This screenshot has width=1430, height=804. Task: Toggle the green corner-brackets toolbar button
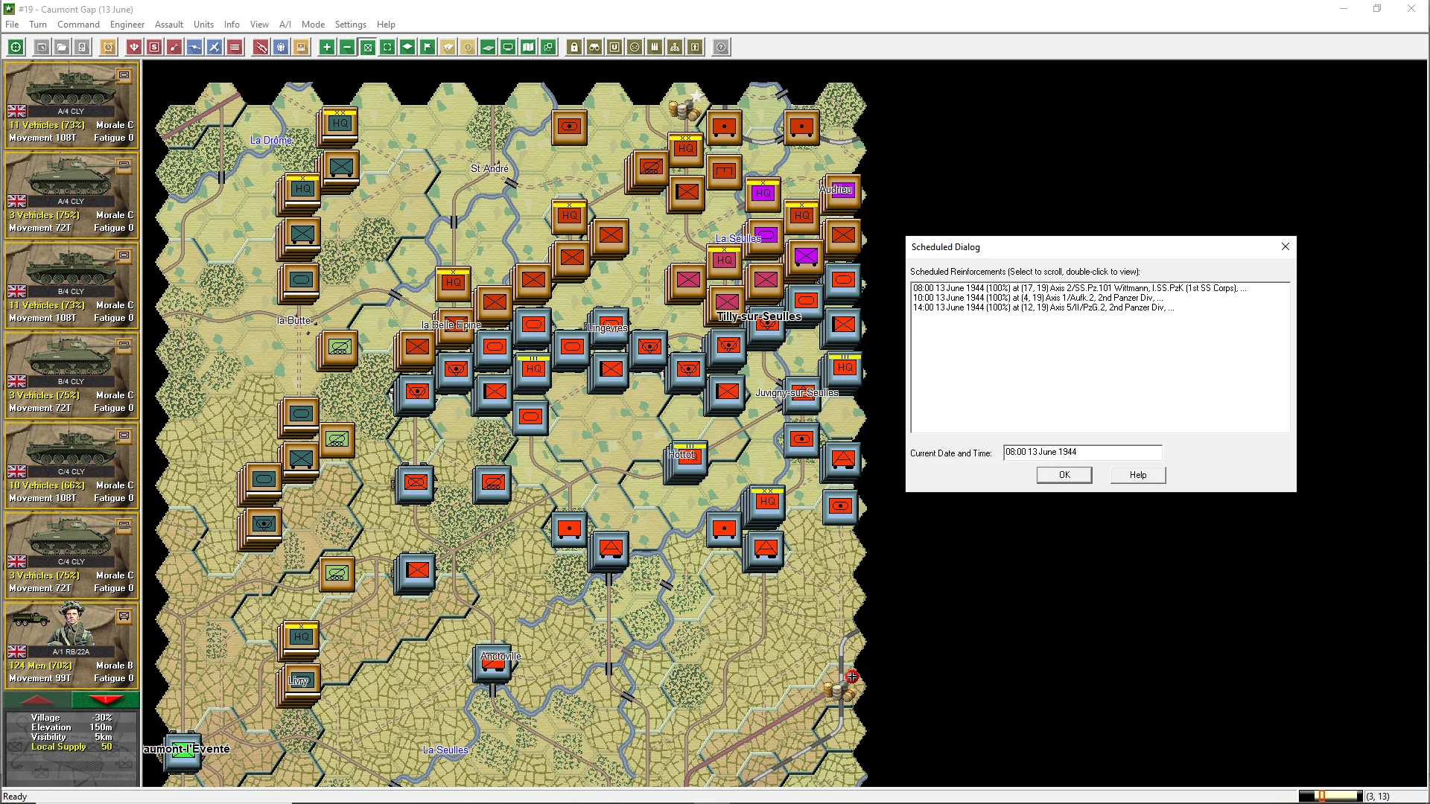click(x=387, y=47)
